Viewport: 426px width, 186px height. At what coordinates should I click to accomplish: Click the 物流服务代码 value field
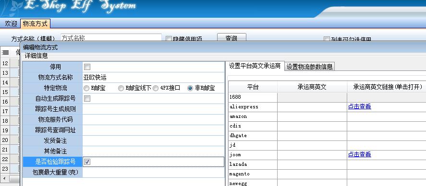point(153,120)
